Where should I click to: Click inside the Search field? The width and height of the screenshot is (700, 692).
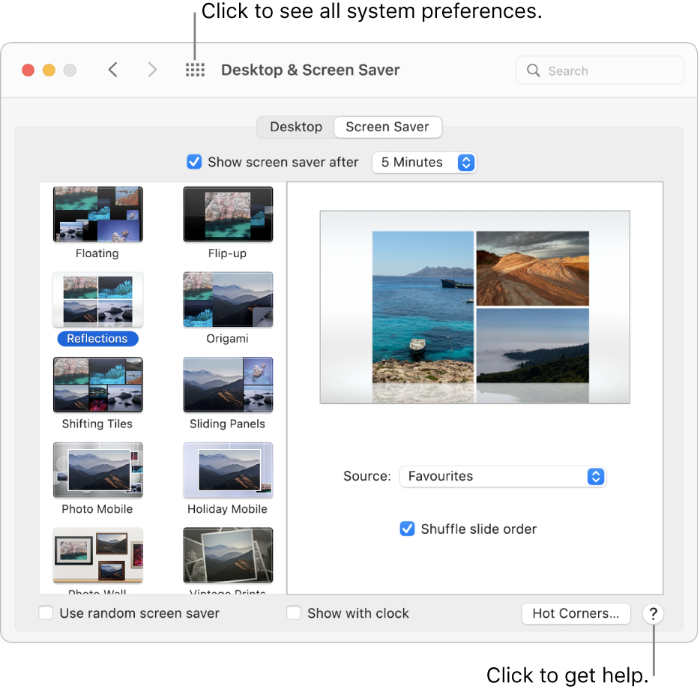coord(600,70)
